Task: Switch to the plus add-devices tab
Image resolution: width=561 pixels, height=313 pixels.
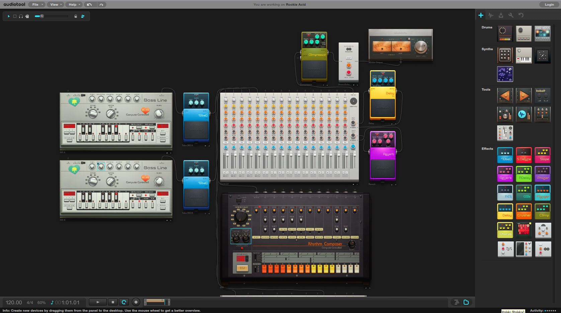Action: pos(481,15)
